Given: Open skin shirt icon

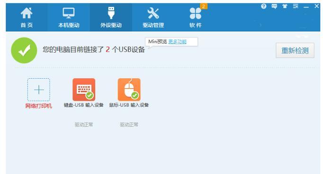Looking at the screenshot, I should [285, 6].
